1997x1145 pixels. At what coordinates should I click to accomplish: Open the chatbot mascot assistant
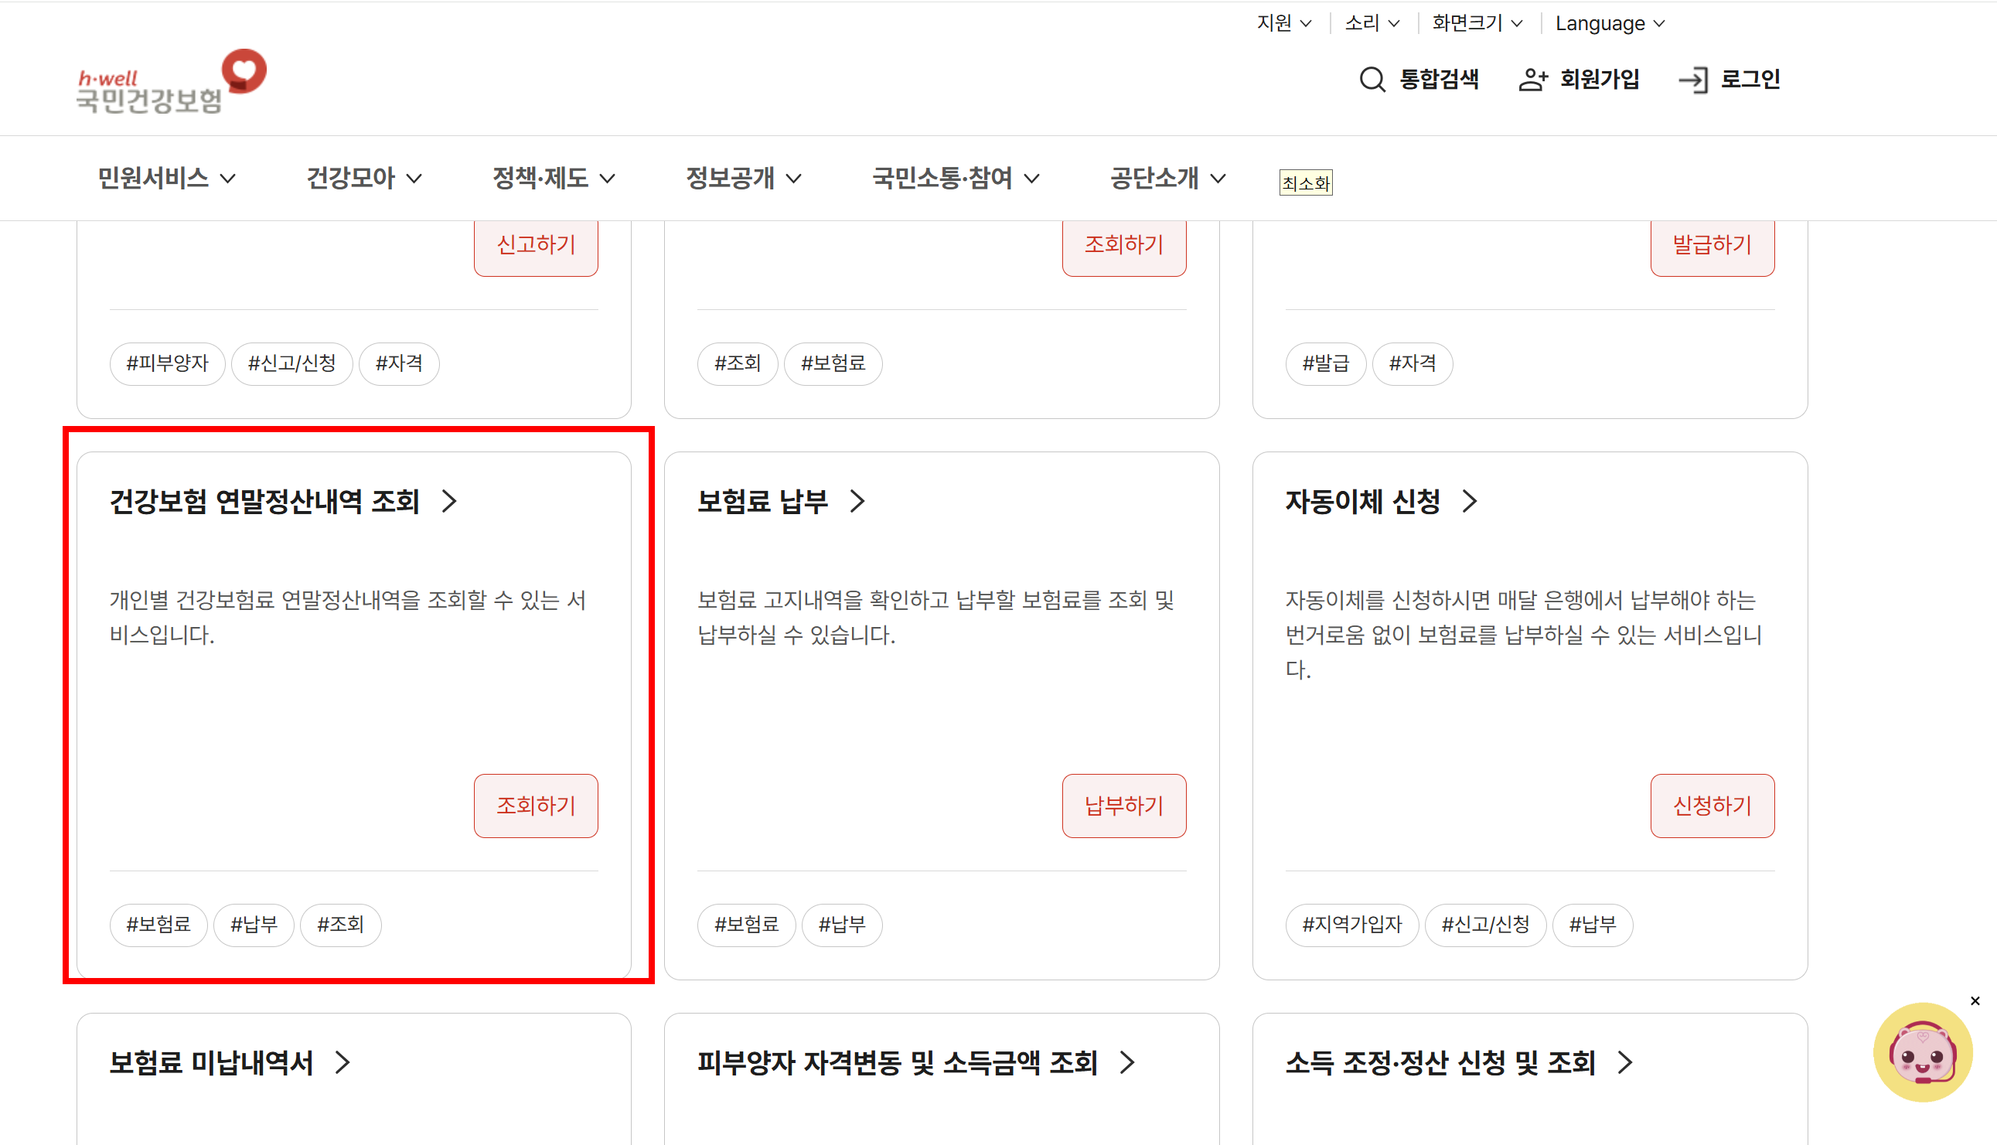pyautogui.click(x=1922, y=1053)
